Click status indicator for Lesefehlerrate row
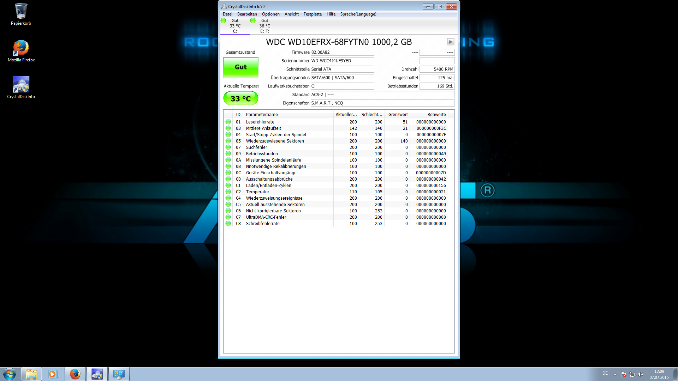Image resolution: width=678 pixels, height=381 pixels. (228, 122)
